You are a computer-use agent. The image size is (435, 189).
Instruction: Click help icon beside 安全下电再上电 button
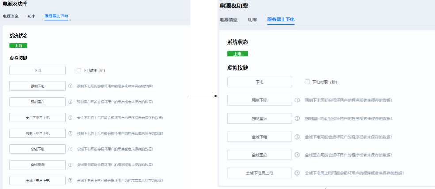coord(70,117)
